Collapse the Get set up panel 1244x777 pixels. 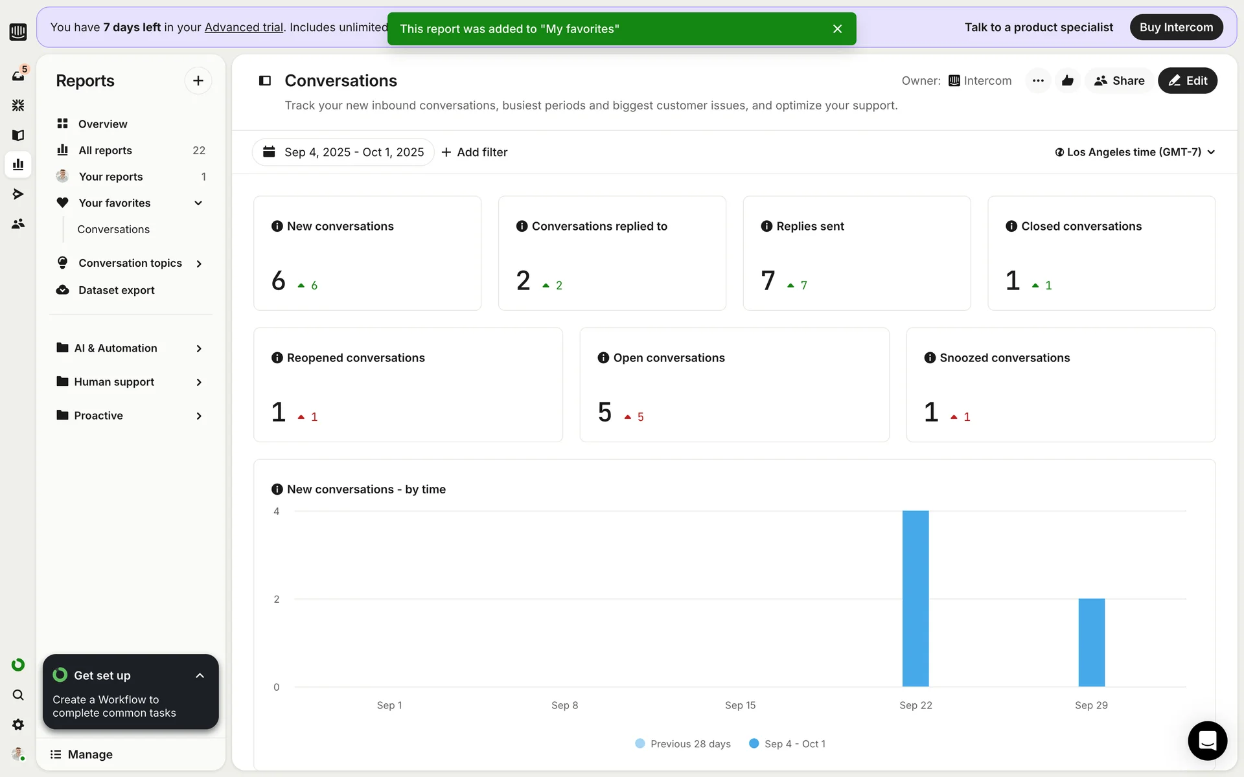200,675
